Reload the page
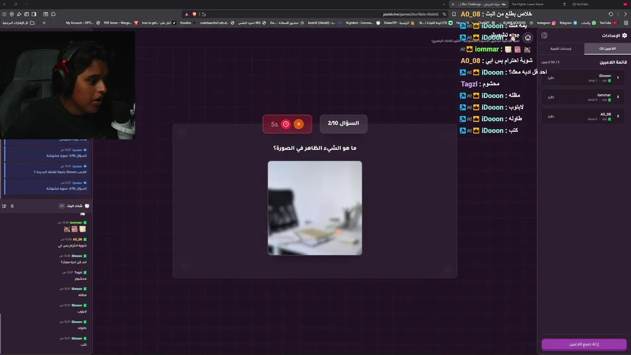Screen dimensions: 631x355 [611, 14]
